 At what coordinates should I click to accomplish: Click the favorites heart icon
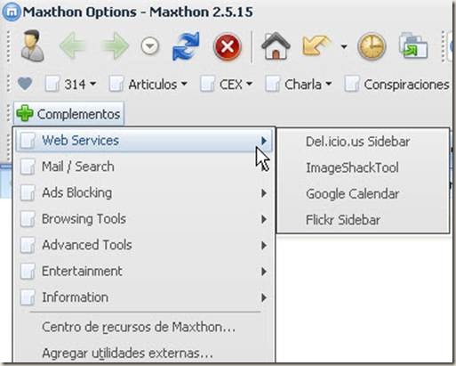coord(25,84)
